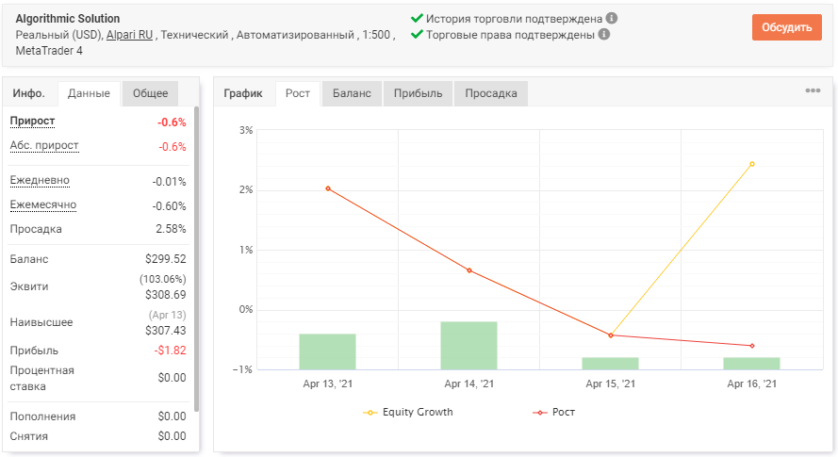
Task: Click the Обсудить button
Action: pyautogui.click(x=787, y=27)
